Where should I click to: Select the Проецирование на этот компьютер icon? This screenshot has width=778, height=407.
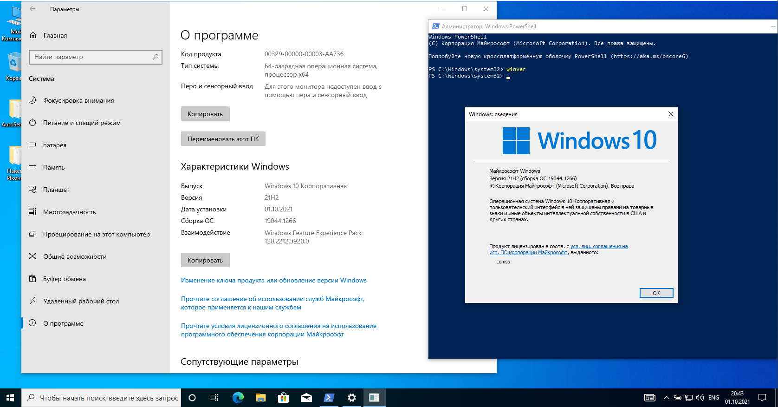[32, 234]
